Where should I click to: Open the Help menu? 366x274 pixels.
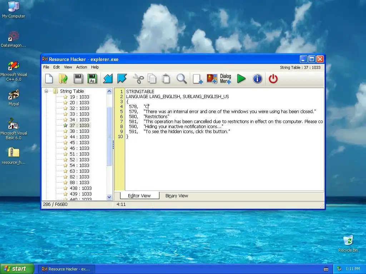[95, 67]
